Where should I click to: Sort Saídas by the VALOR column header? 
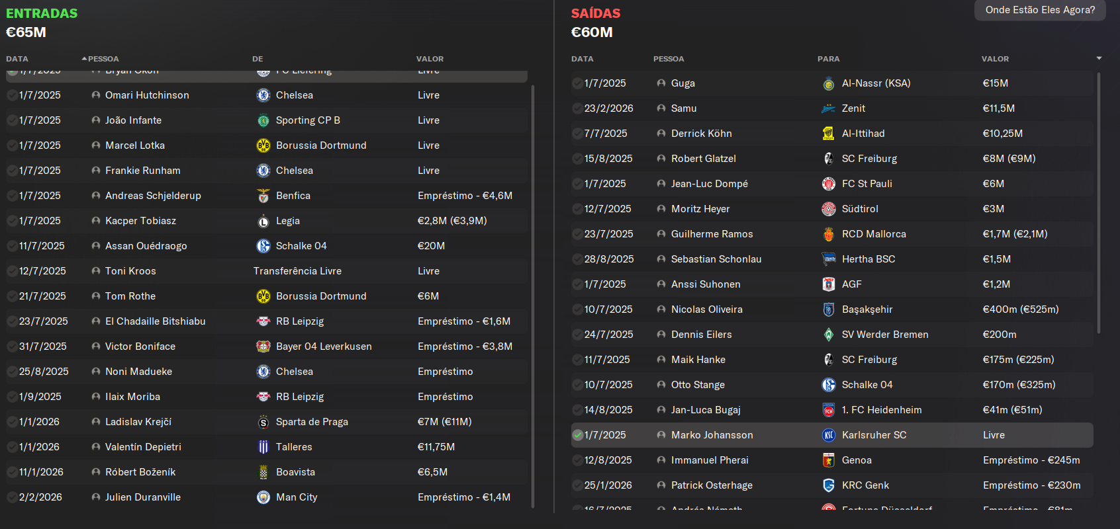point(995,59)
